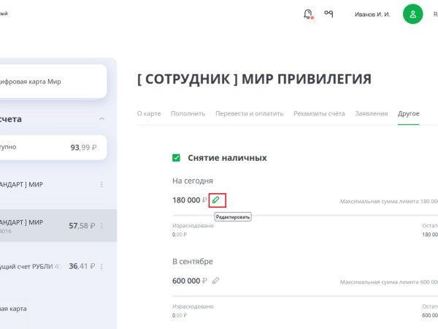Image resolution: width=438 pixels, height=329 pixels.
Task: Switch to the Пополнить tab
Action: [x=188, y=113]
